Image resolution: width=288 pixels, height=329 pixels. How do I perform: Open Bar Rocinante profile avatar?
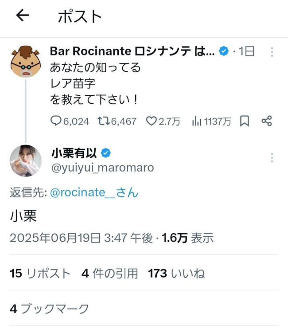tap(26, 62)
